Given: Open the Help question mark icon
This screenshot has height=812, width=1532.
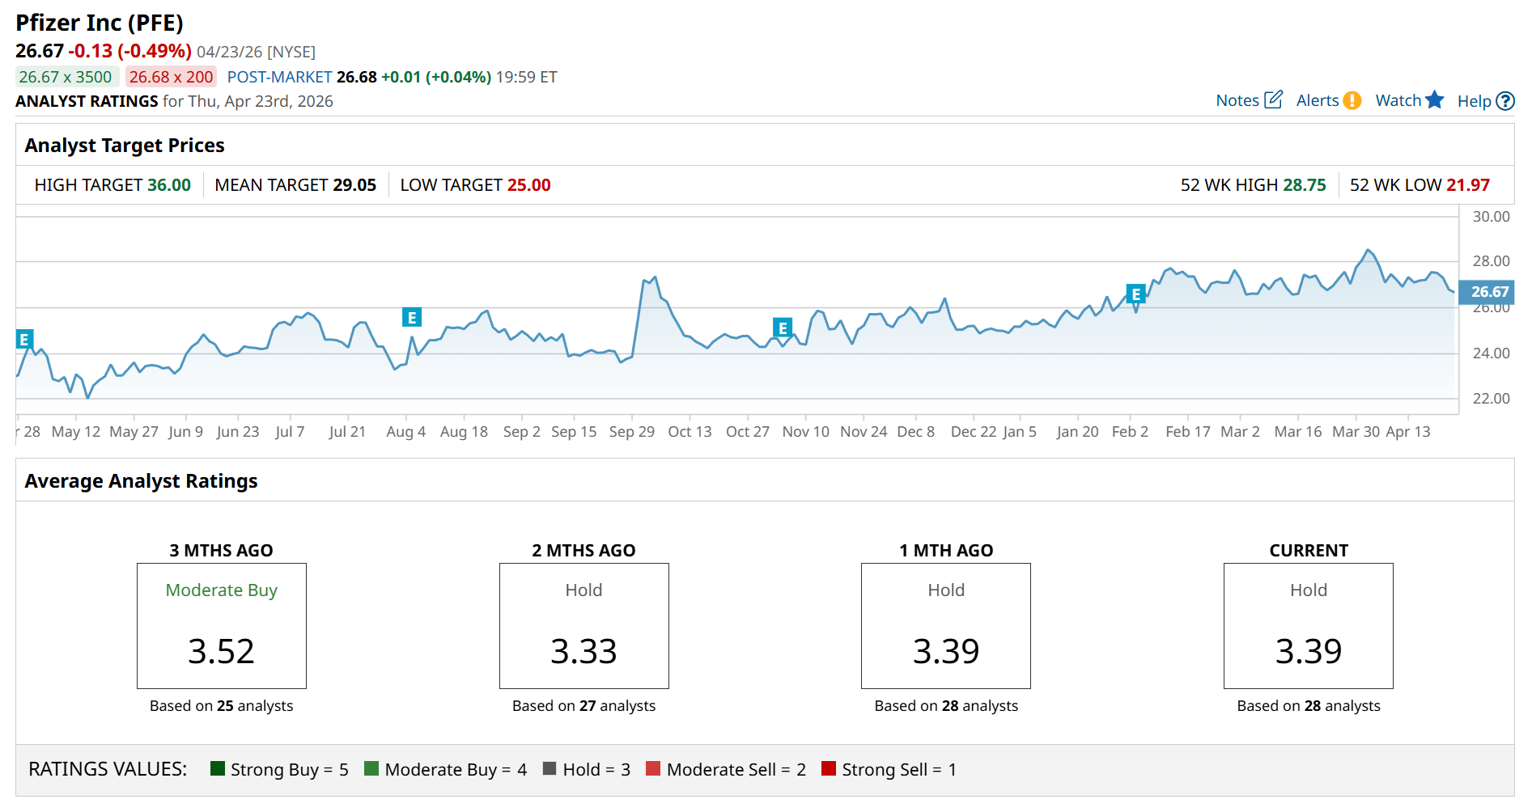Looking at the screenshot, I should coord(1504,101).
